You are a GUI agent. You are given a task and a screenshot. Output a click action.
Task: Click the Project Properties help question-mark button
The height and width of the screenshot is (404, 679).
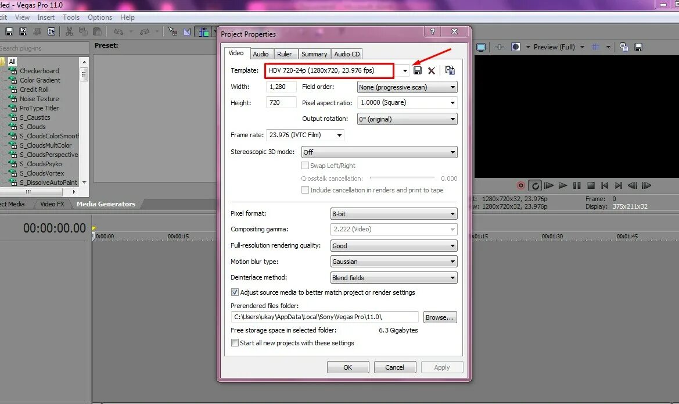tap(433, 31)
